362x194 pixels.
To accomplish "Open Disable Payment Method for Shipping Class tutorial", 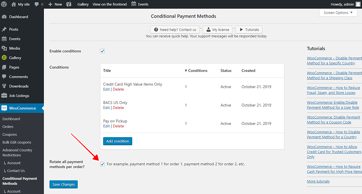I will coord(334,76).
